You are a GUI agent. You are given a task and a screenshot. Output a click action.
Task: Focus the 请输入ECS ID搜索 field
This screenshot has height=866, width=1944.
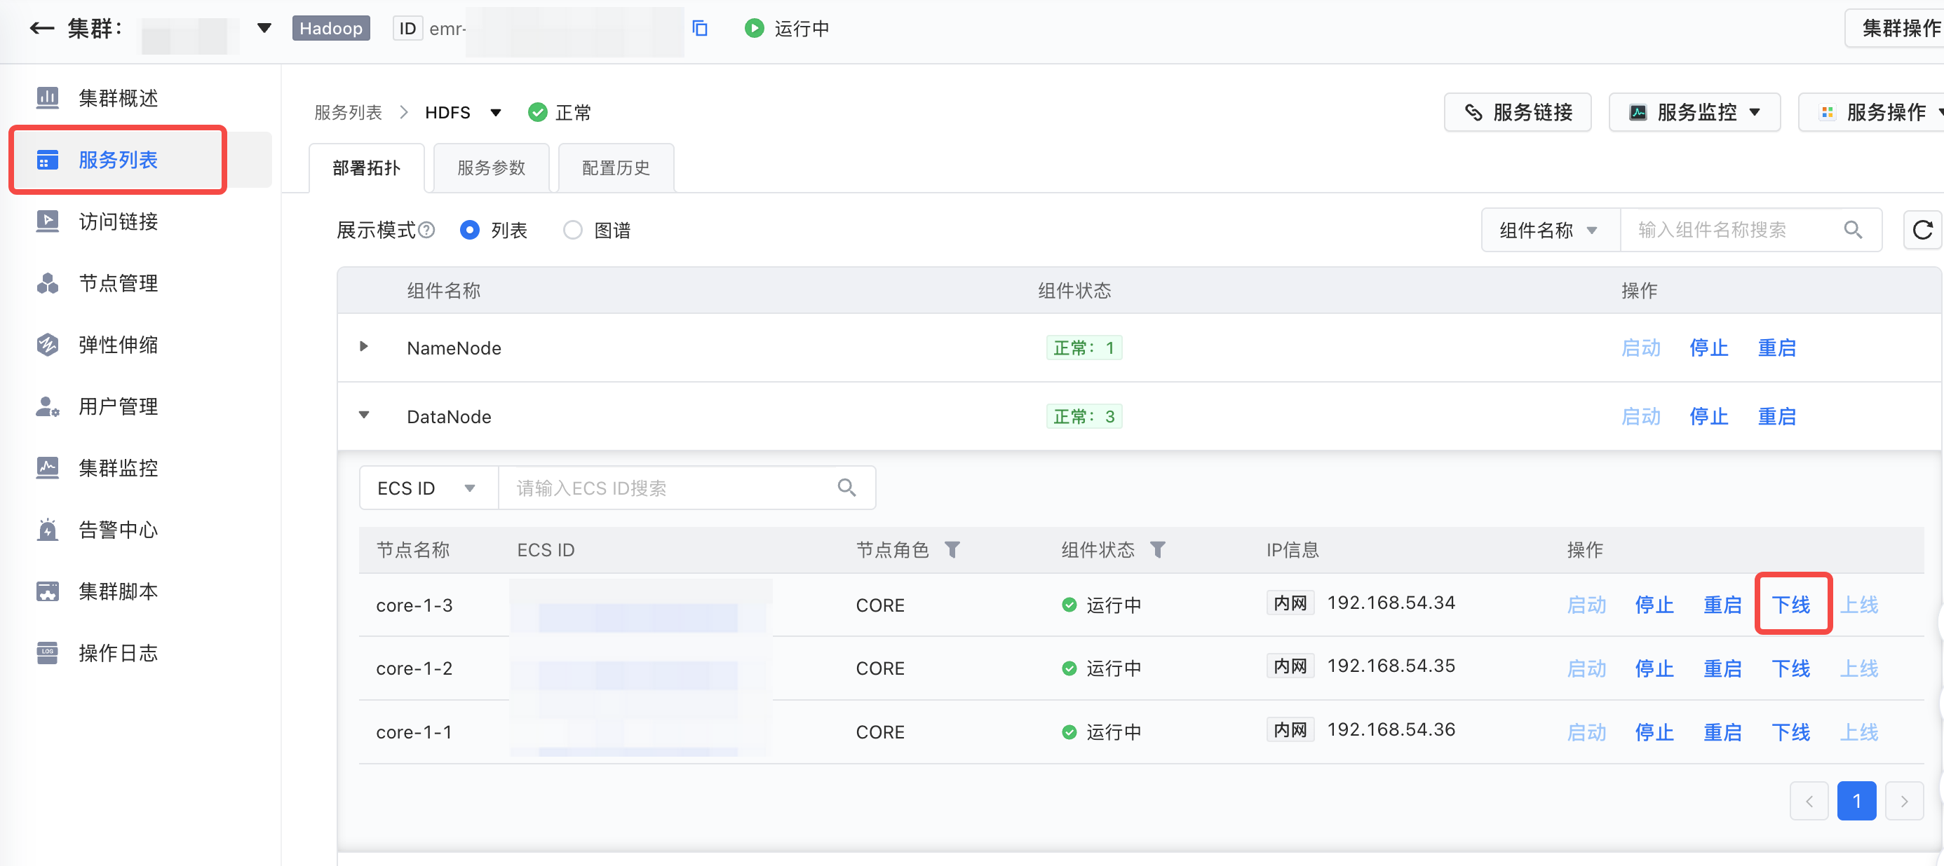click(x=667, y=488)
